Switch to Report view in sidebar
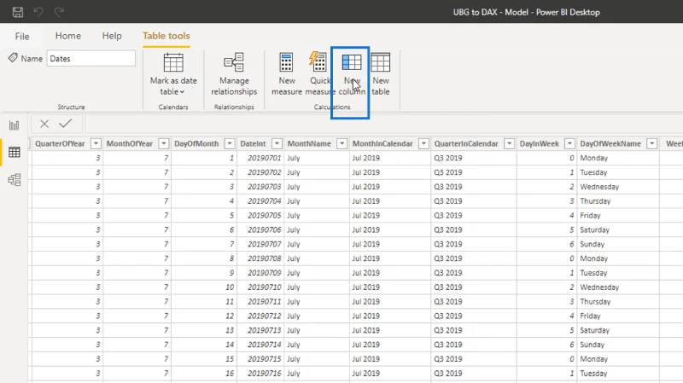This screenshot has width=683, height=383. [15, 125]
